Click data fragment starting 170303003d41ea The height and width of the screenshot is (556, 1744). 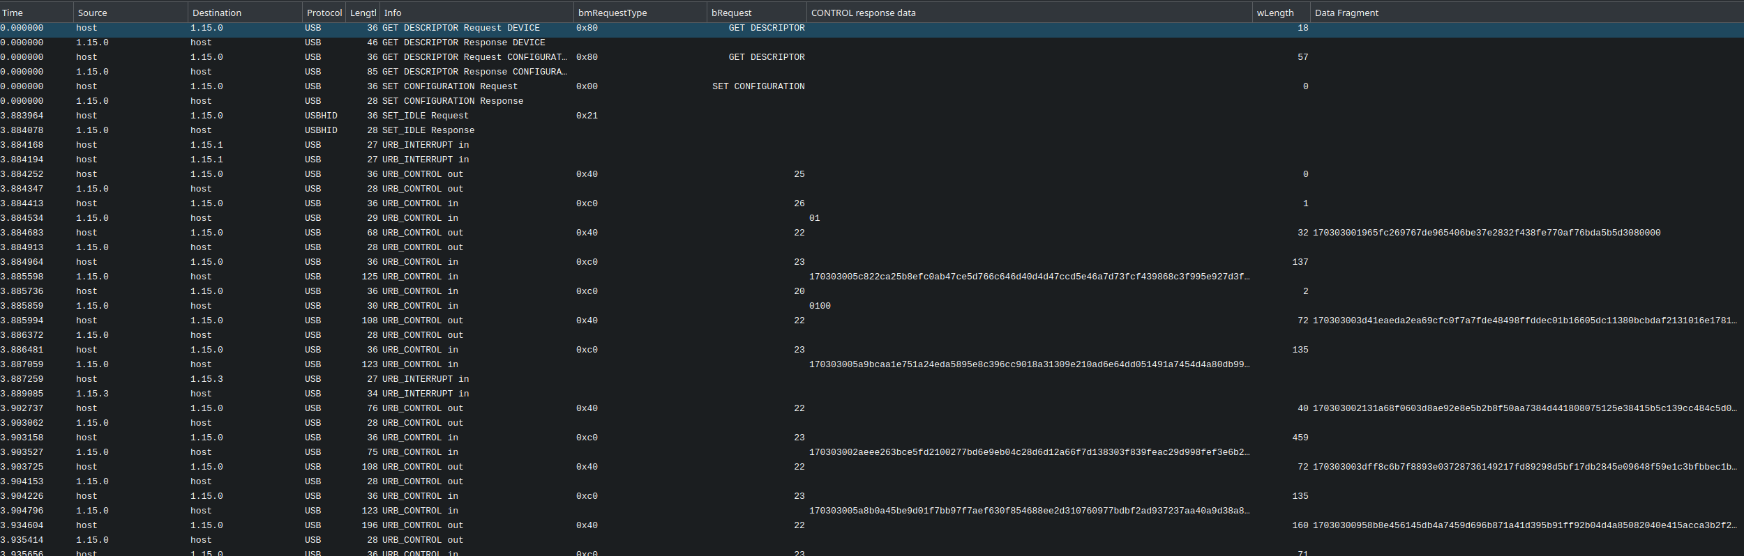pos(1525,321)
